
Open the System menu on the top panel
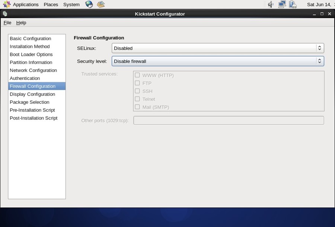71,4
